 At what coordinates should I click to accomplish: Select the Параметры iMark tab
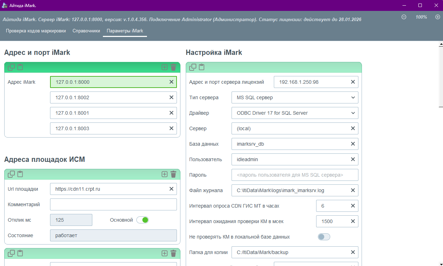click(125, 31)
